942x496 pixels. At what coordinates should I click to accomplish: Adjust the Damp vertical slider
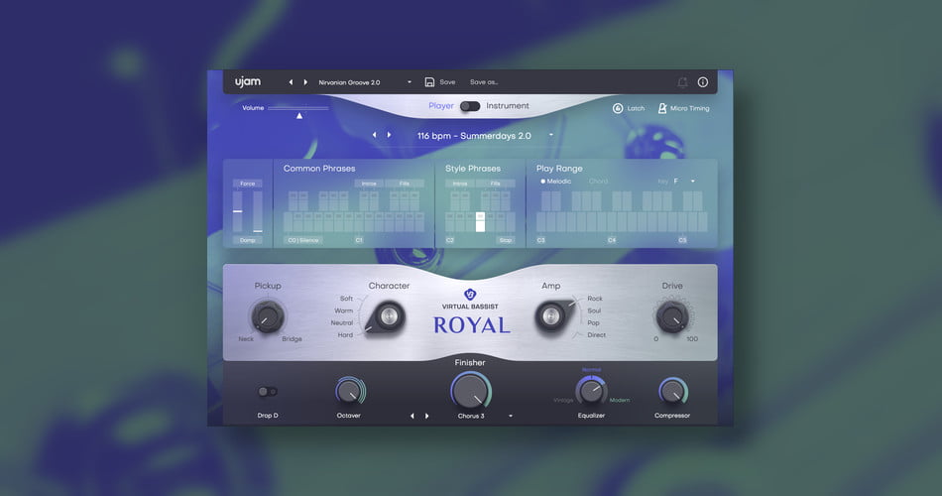tap(258, 211)
